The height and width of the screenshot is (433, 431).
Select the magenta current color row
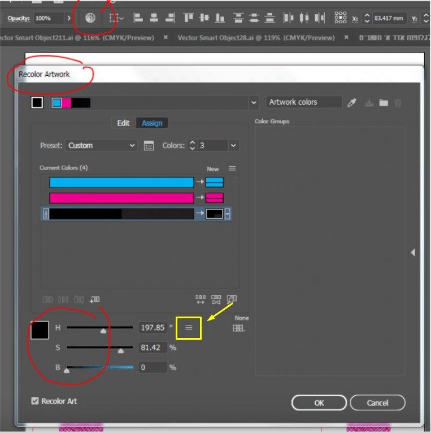pyautogui.click(x=121, y=198)
